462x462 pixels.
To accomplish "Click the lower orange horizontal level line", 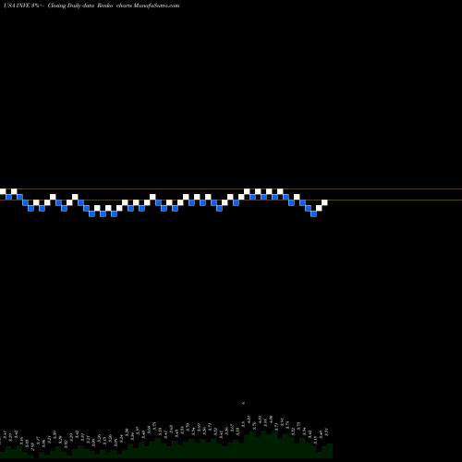I will (231, 201).
